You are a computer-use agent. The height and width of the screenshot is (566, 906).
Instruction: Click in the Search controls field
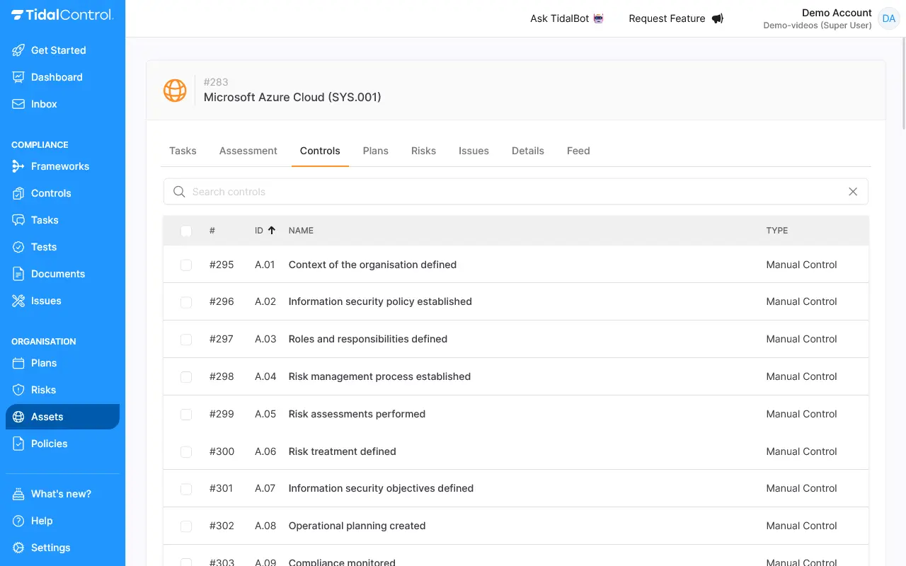coord(516,192)
